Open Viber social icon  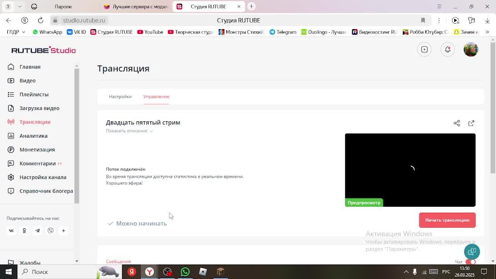[x=50, y=230]
